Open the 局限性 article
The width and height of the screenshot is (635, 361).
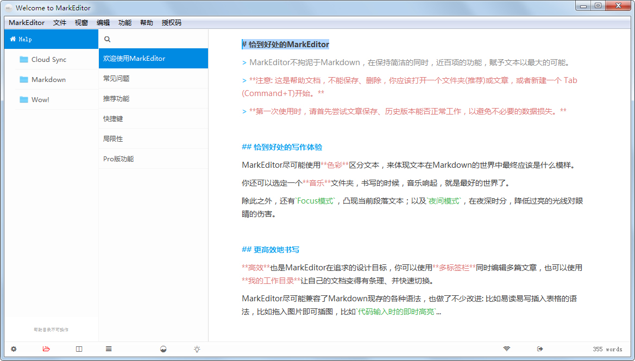tap(154, 138)
